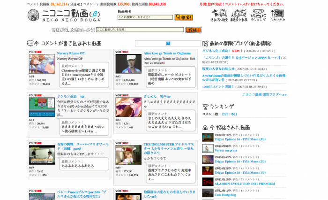Viewport: 328px width, 200px height.
Task: Open the ランキング icon in header
Action: point(258,15)
